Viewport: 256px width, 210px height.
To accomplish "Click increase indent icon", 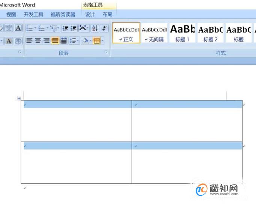I will [x=73, y=28].
